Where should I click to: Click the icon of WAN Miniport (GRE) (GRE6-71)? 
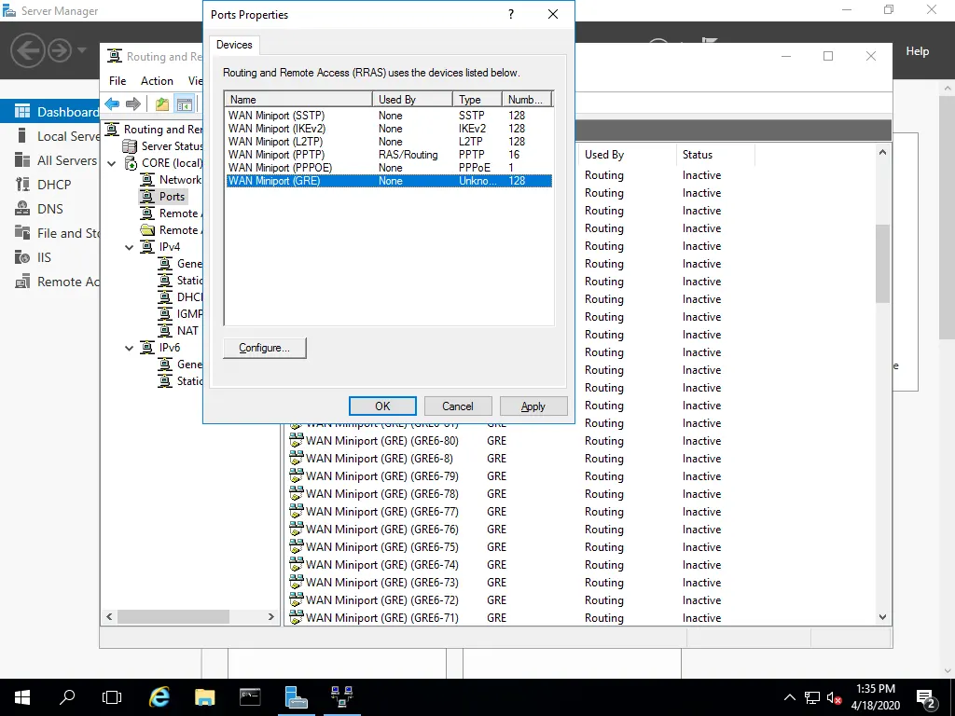tap(296, 617)
